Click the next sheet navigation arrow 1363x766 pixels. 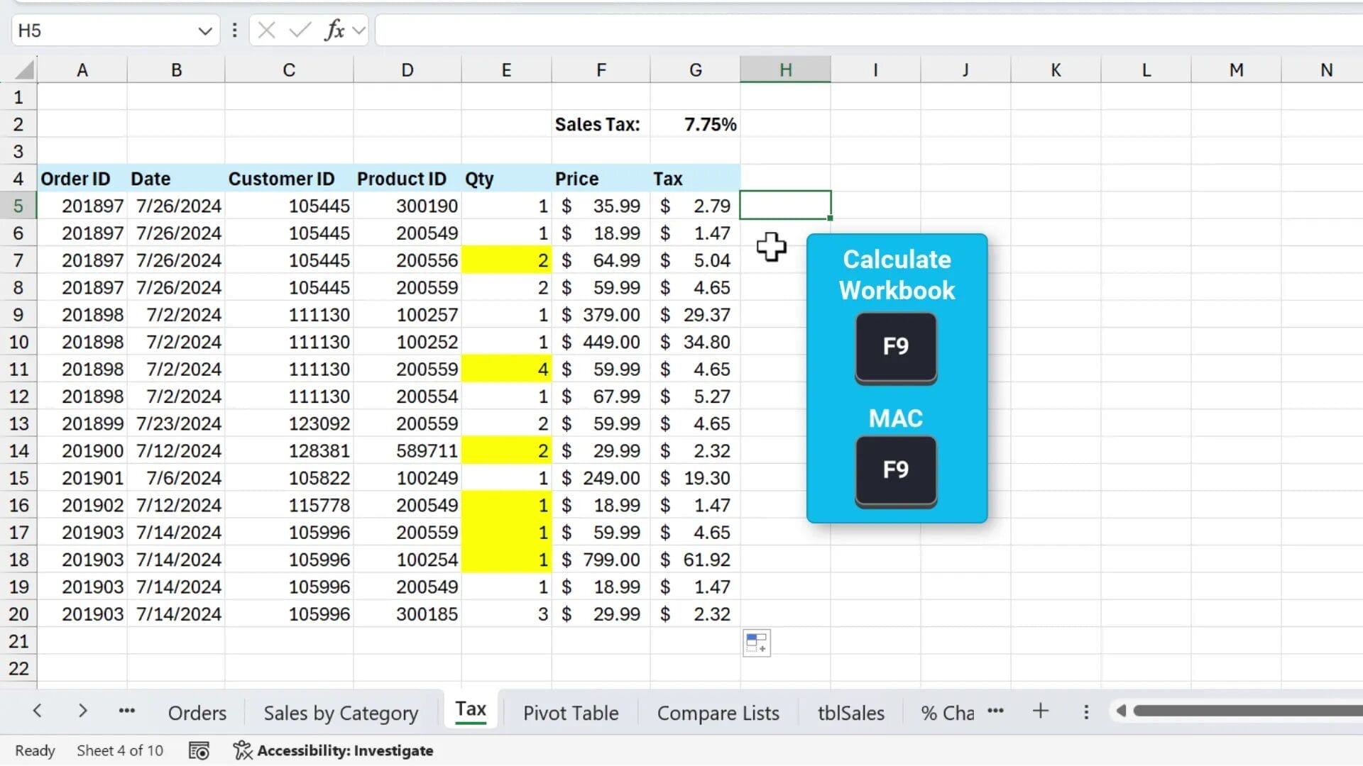(82, 711)
